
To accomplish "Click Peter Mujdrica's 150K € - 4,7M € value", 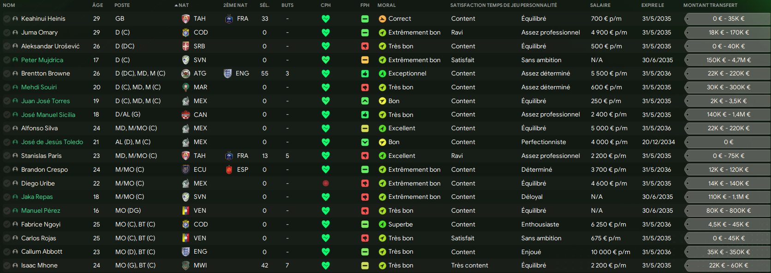I will [728, 60].
